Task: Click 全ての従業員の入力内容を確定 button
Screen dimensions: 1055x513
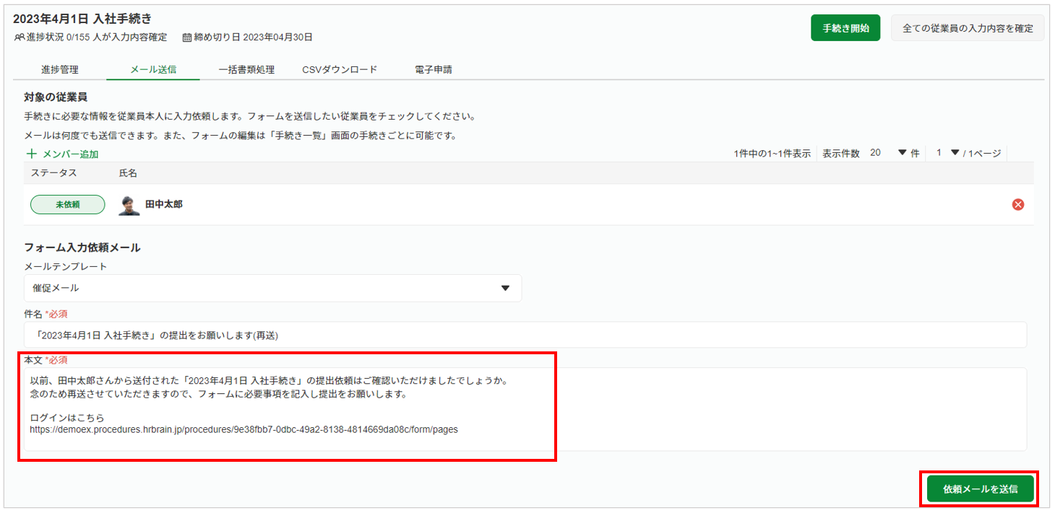Action: 967,29
